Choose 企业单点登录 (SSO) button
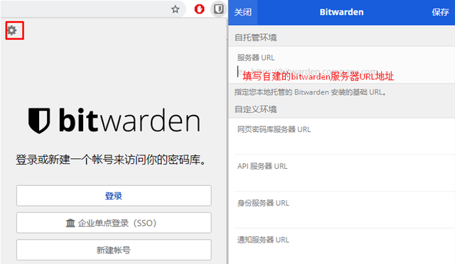 [114, 223]
